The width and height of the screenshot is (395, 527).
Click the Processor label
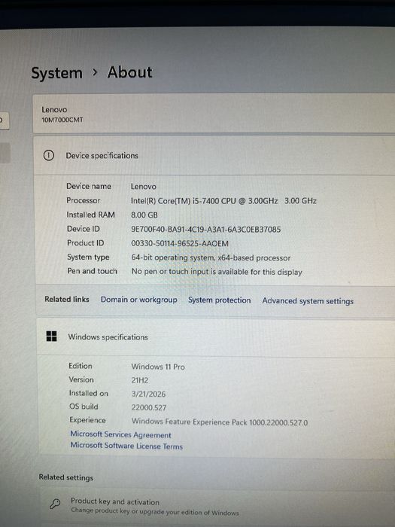tap(84, 200)
